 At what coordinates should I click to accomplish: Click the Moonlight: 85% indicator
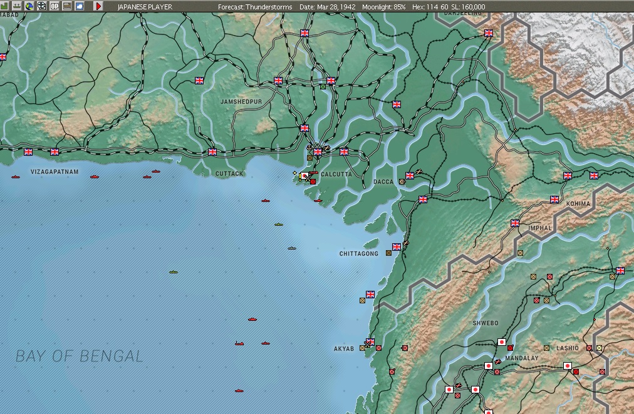pos(383,7)
